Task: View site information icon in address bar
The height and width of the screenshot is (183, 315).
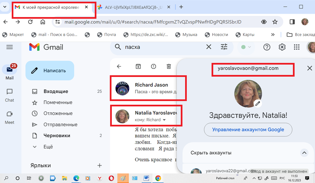Action: (58, 22)
